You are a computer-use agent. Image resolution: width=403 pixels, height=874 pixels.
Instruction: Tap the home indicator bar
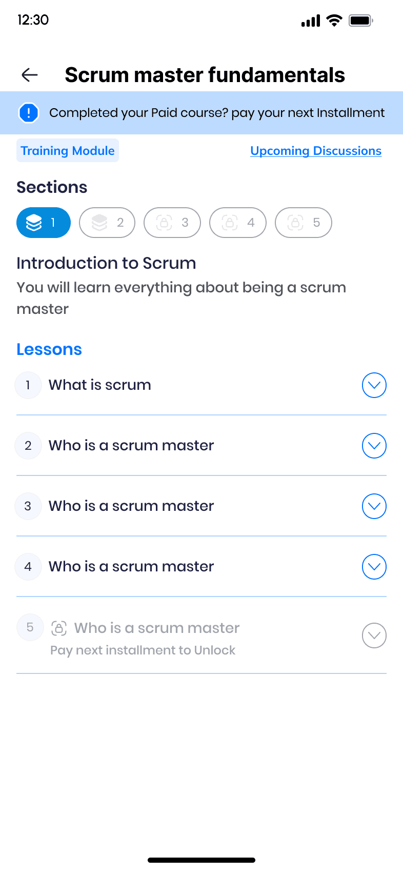(201, 860)
